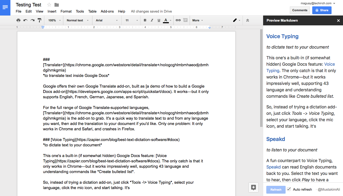Image resolution: width=343 pixels, height=196 pixels.
Task: Open the Arial font dropdown
Action: [107, 20]
